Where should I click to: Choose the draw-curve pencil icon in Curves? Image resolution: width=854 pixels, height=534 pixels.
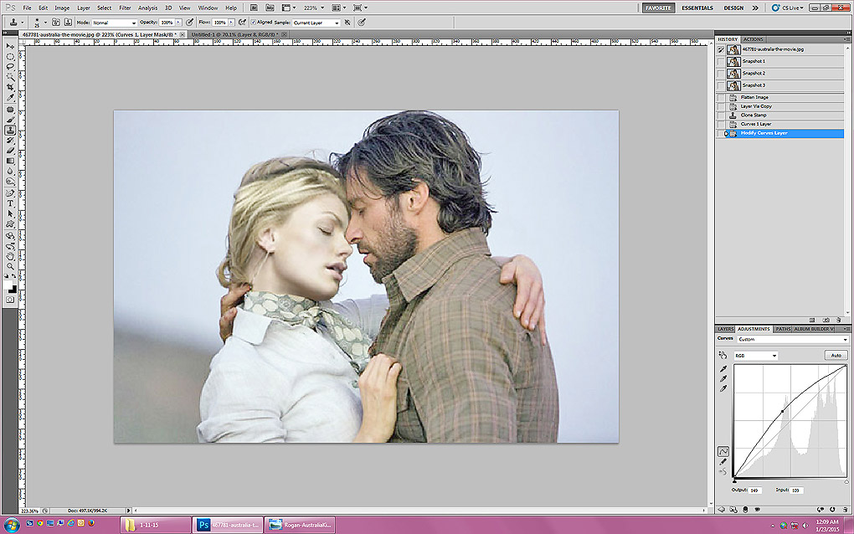pos(723,461)
